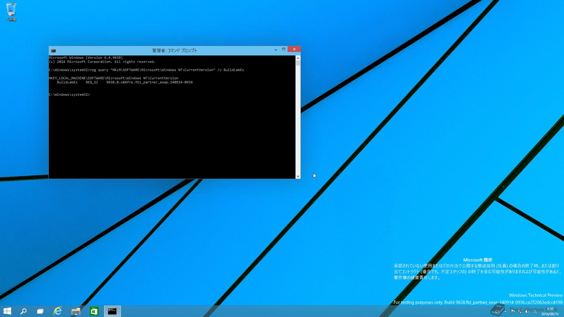Open the Recycle Bin desktop icon
Screen dimensions: 564x317
coord(11,12)
